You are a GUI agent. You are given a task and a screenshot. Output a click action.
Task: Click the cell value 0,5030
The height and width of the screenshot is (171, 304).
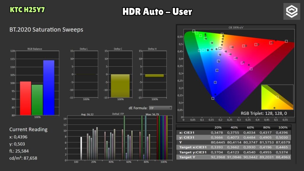click(282, 137)
